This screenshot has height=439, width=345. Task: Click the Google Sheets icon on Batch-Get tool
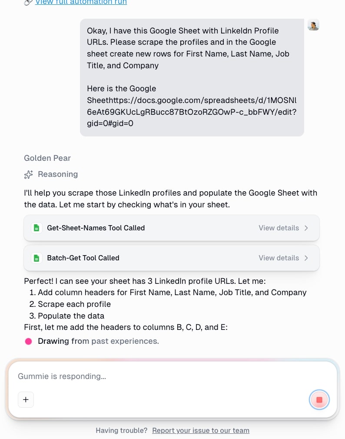coord(37,258)
